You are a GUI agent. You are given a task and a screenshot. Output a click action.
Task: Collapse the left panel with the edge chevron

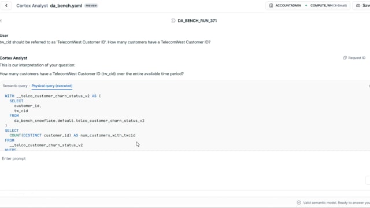click(1, 21)
